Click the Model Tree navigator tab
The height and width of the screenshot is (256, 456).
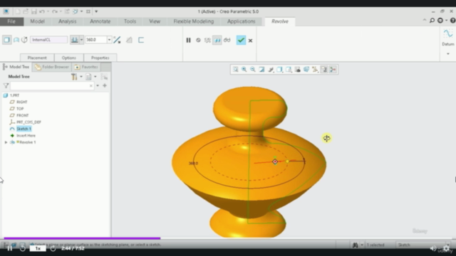tap(16, 67)
